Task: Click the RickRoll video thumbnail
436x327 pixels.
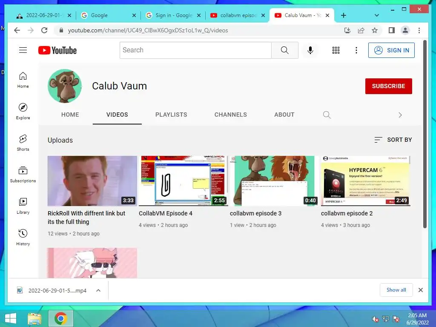Action: pos(92,181)
